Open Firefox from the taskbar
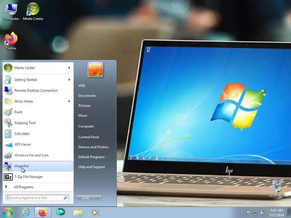The image size is (291, 218). [x=43, y=212]
